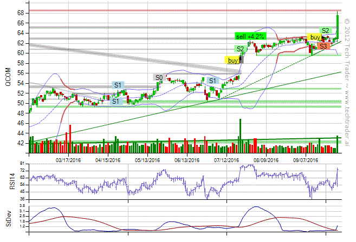Select the yellow "buy" marker near September 2016
Image resolution: width=356 pixels, height=242 pixels.
(x=314, y=37)
